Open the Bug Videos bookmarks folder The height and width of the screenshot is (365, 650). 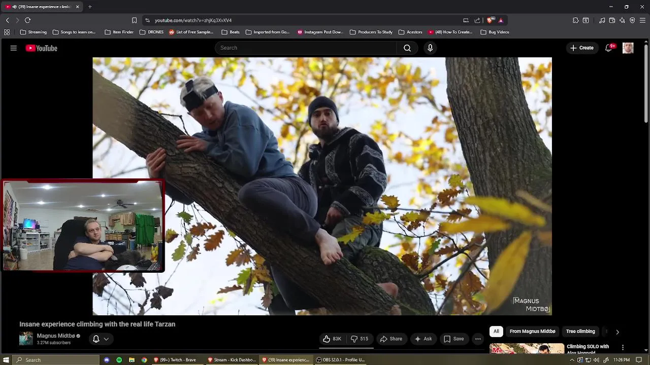pyautogui.click(x=495, y=32)
